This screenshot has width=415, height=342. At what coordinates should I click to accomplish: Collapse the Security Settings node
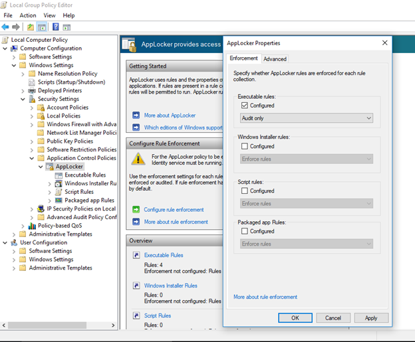[23, 99]
